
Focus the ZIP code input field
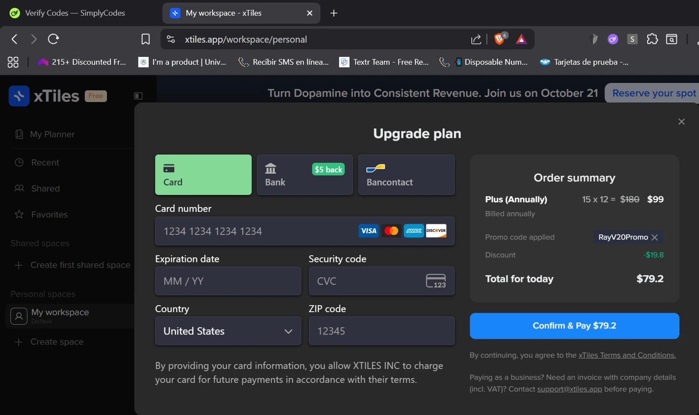pos(382,331)
